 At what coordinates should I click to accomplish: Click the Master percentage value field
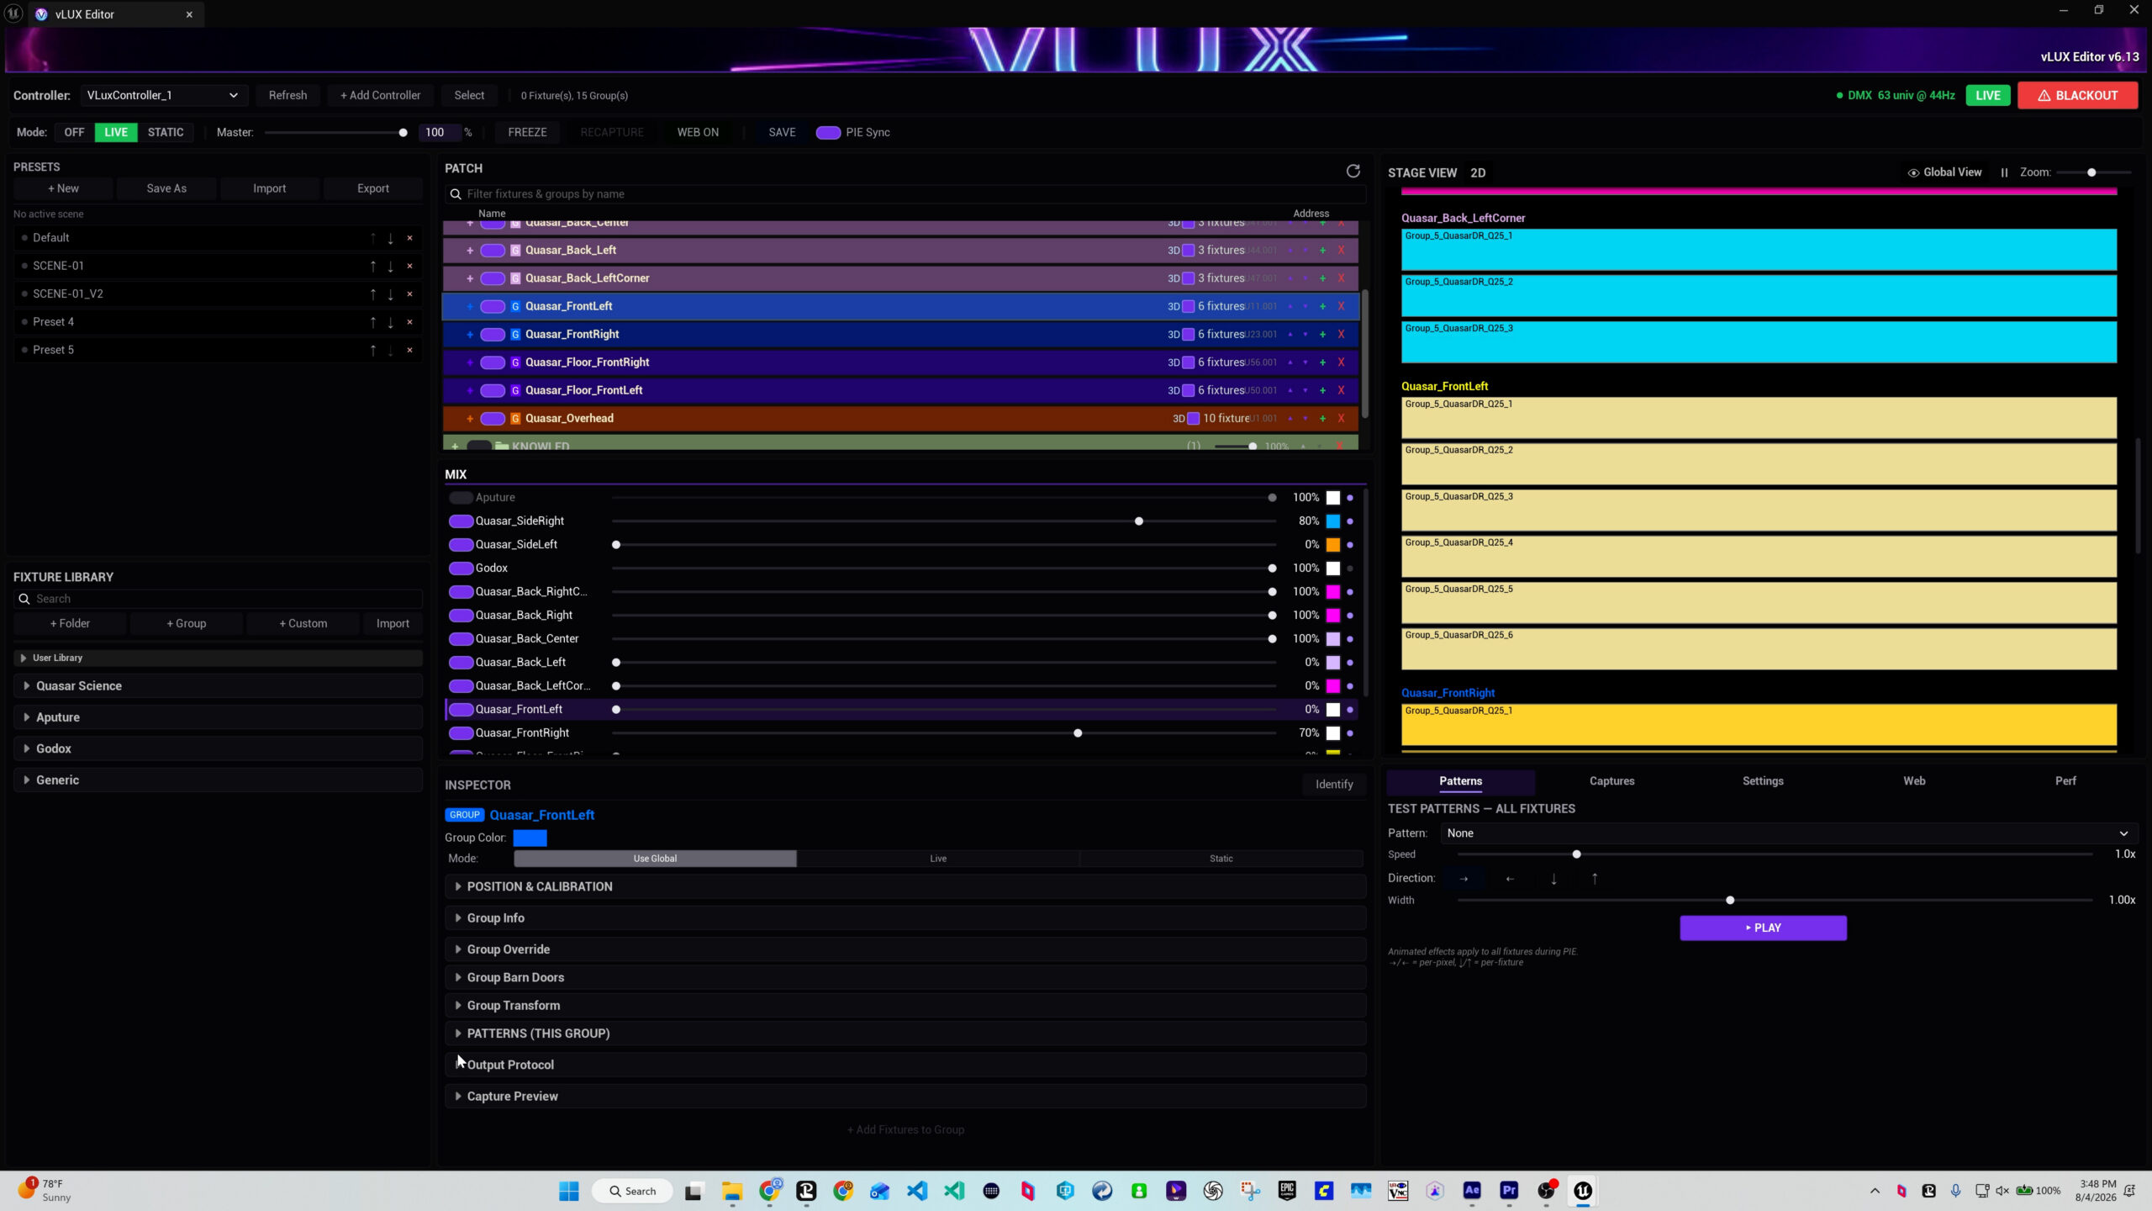(439, 132)
